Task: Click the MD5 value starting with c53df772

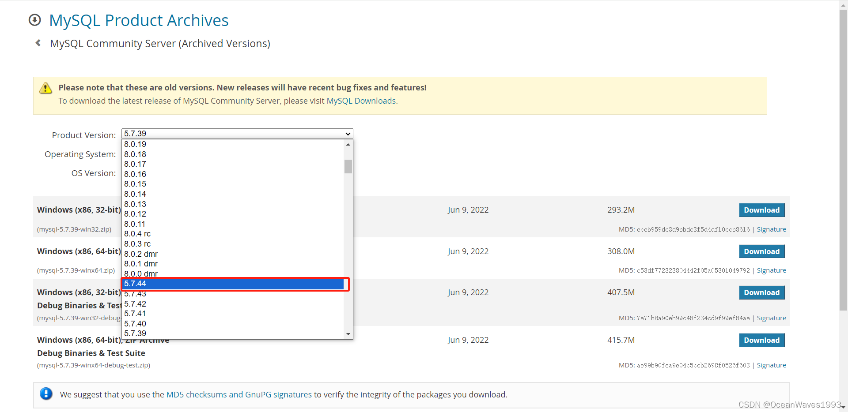Action: click(x=693, y=270)
